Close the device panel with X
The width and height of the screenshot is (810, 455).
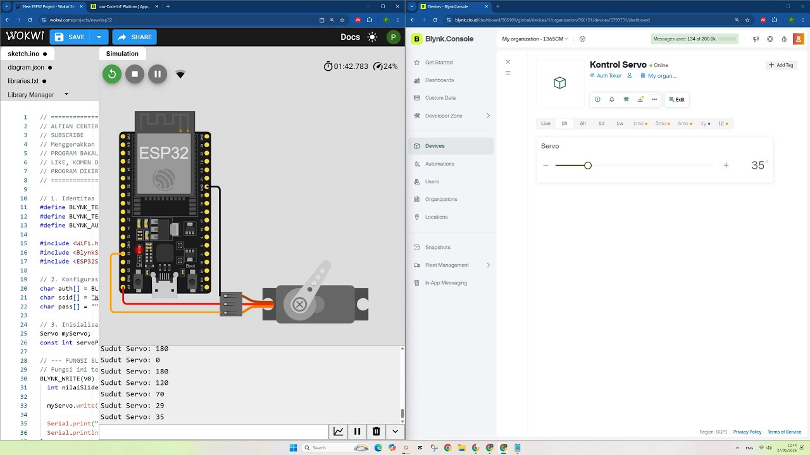click(508, 62)
